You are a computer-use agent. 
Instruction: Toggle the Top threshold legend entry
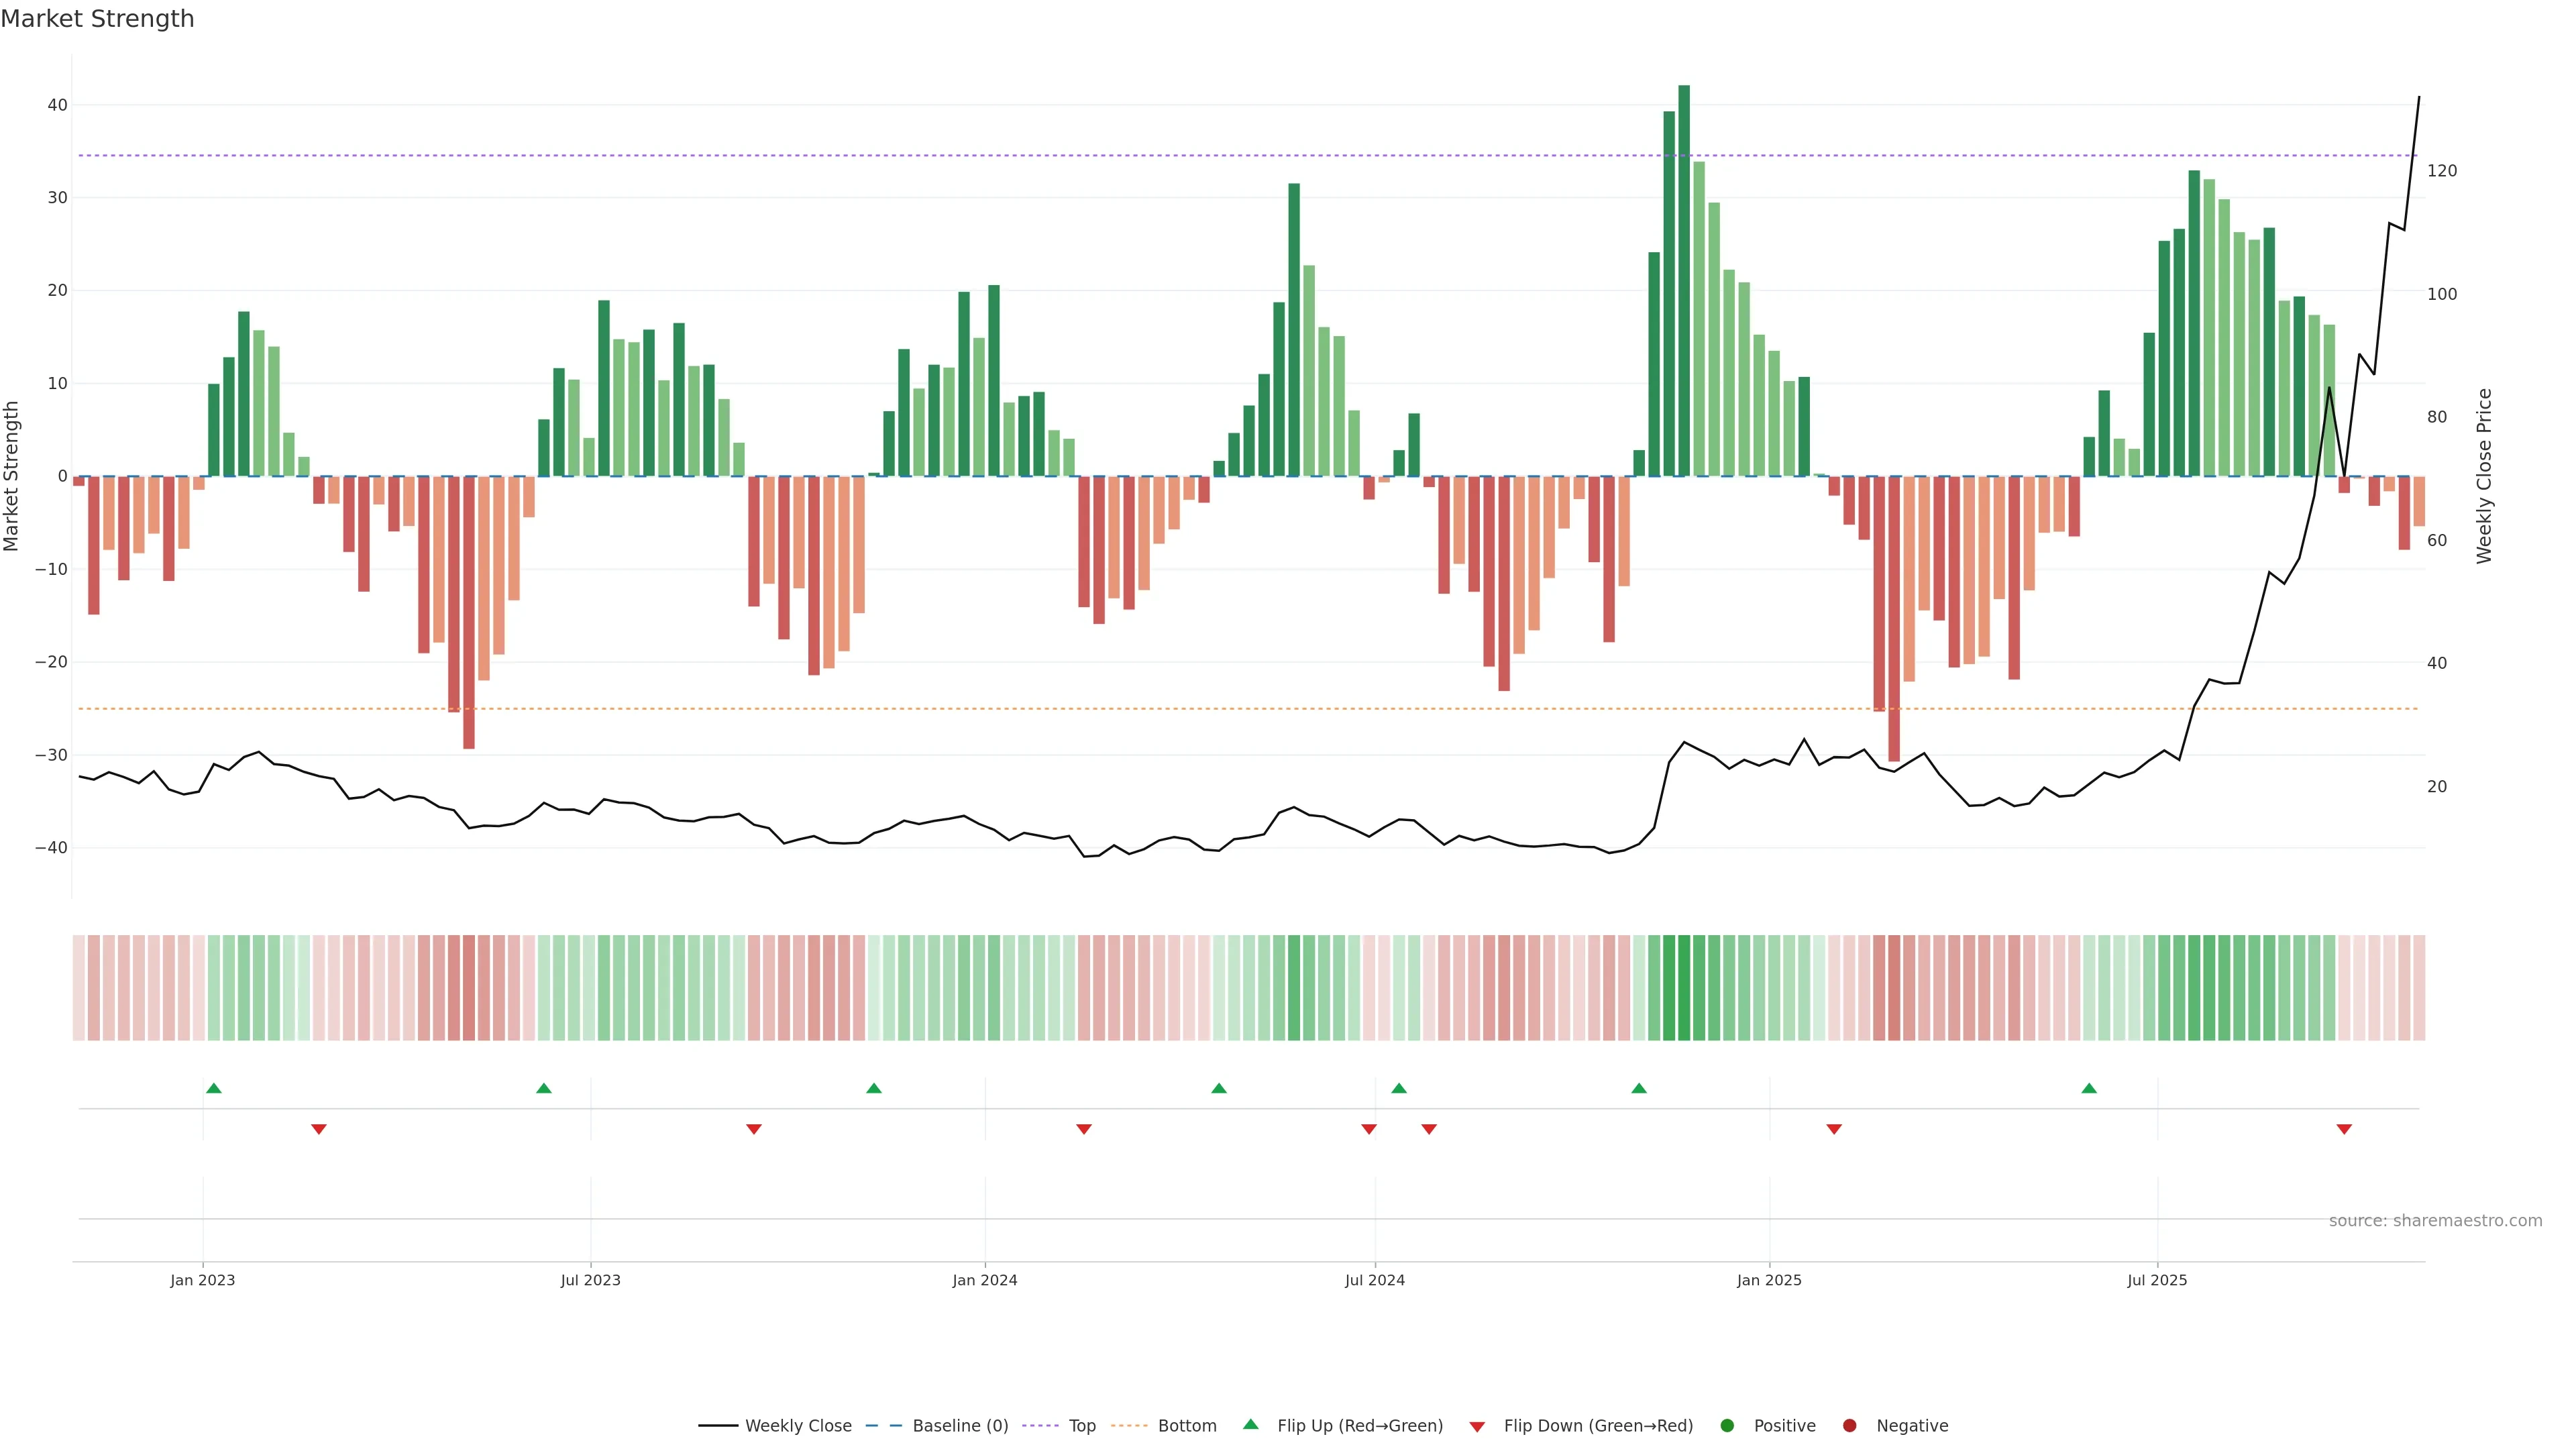pos(1082,1426)
